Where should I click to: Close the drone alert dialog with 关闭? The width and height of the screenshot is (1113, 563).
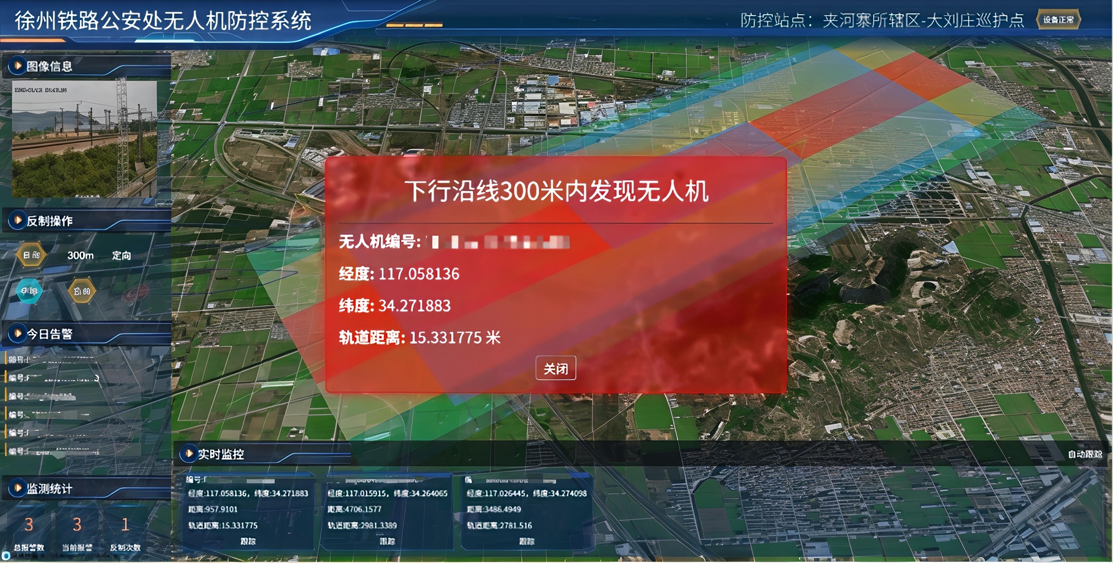pyautogui.click(x=555, y=368)
